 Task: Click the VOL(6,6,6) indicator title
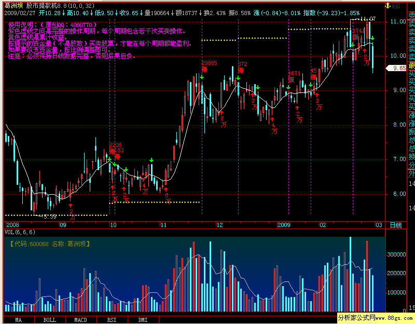(20, 232)
